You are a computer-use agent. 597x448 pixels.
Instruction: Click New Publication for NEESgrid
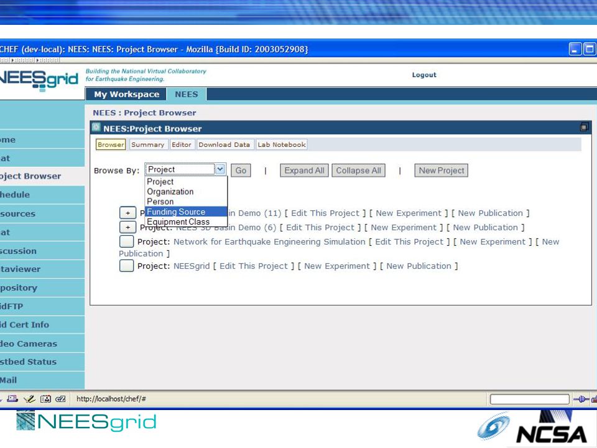point(419,266)
